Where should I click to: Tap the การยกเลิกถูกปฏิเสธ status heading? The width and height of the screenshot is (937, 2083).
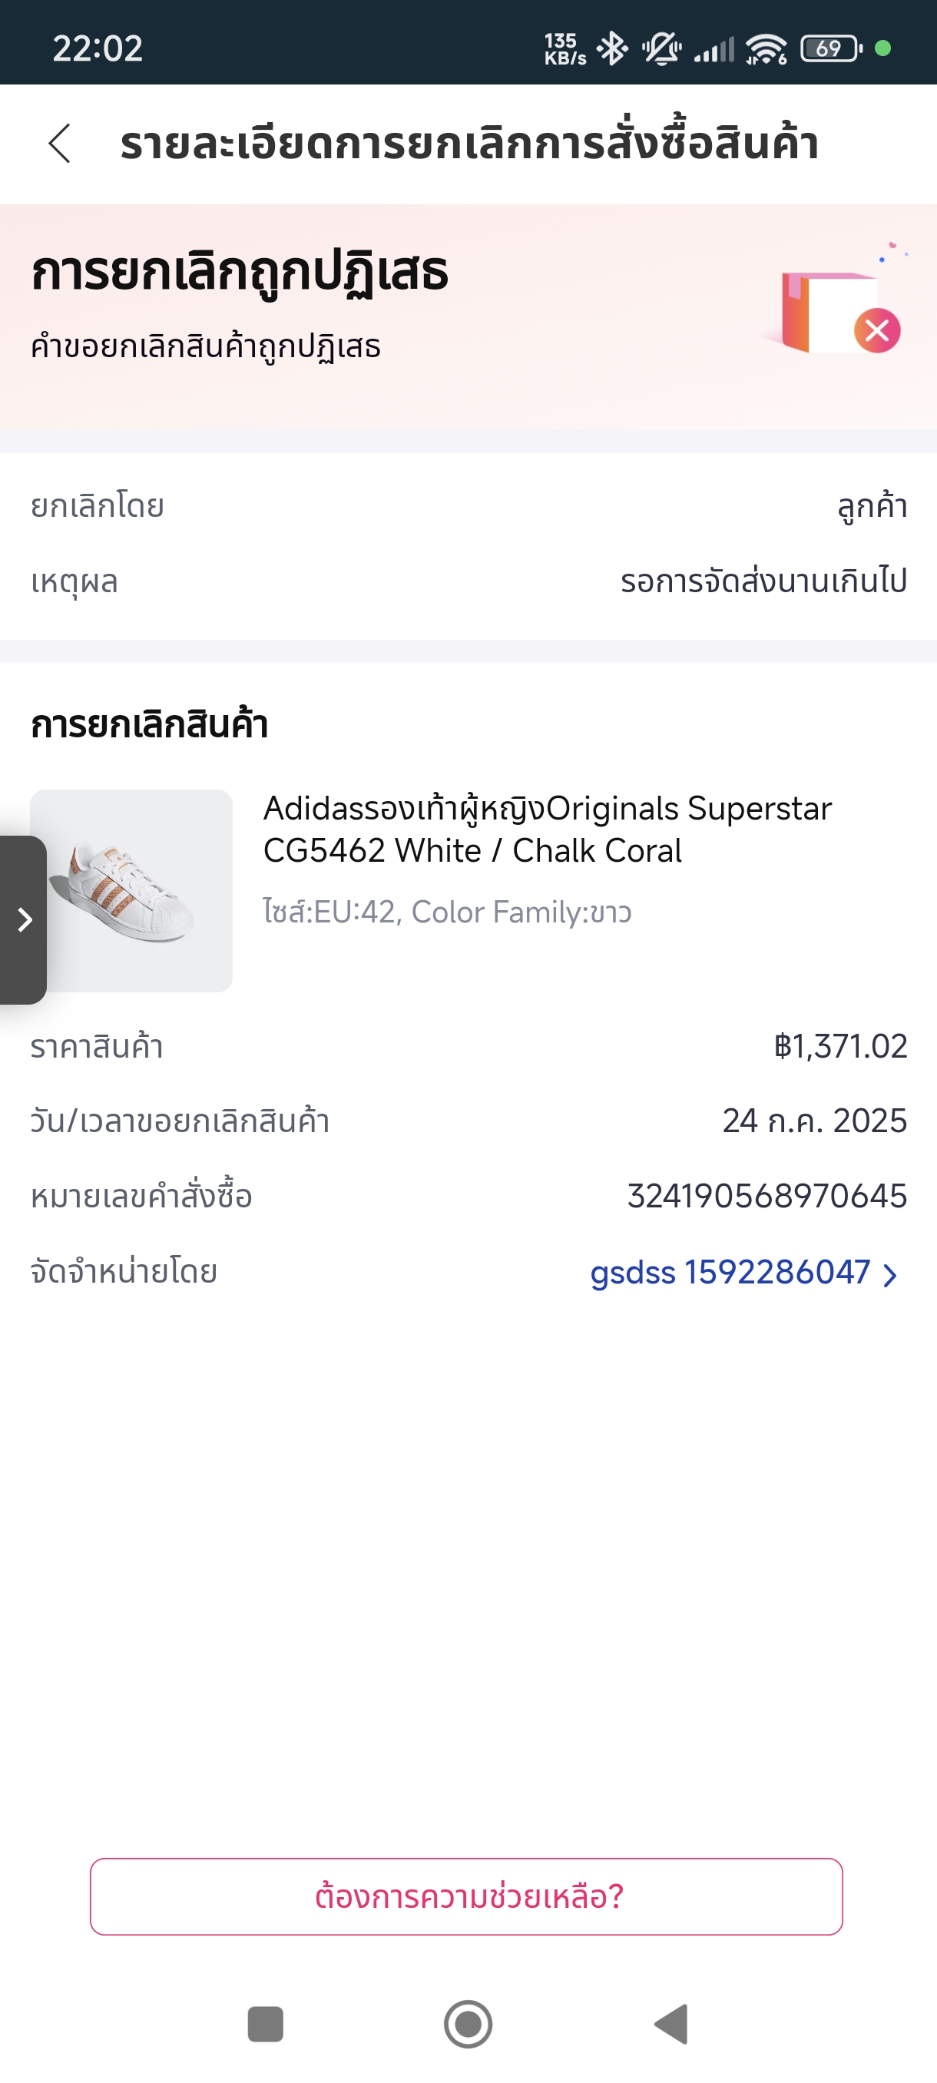point(240,273)
